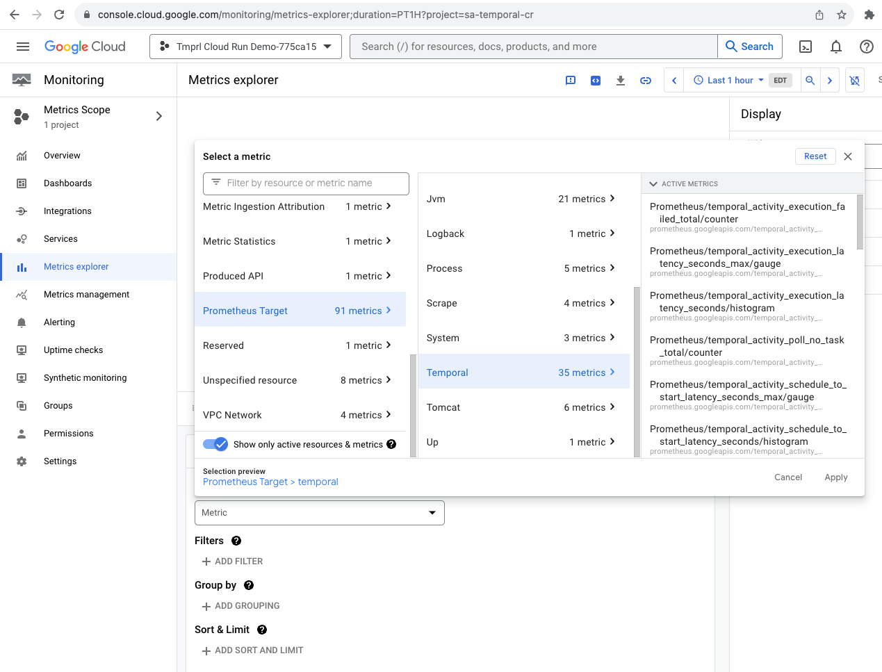Screen dimensions: 882x672
Task: Reload the page
Action: click(59, 15)
